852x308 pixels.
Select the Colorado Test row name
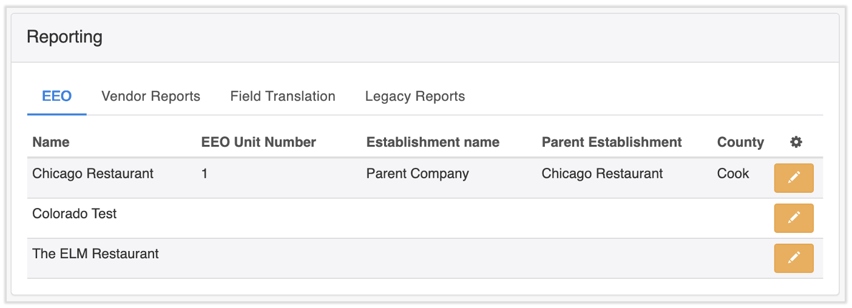[x=75, y=214]
